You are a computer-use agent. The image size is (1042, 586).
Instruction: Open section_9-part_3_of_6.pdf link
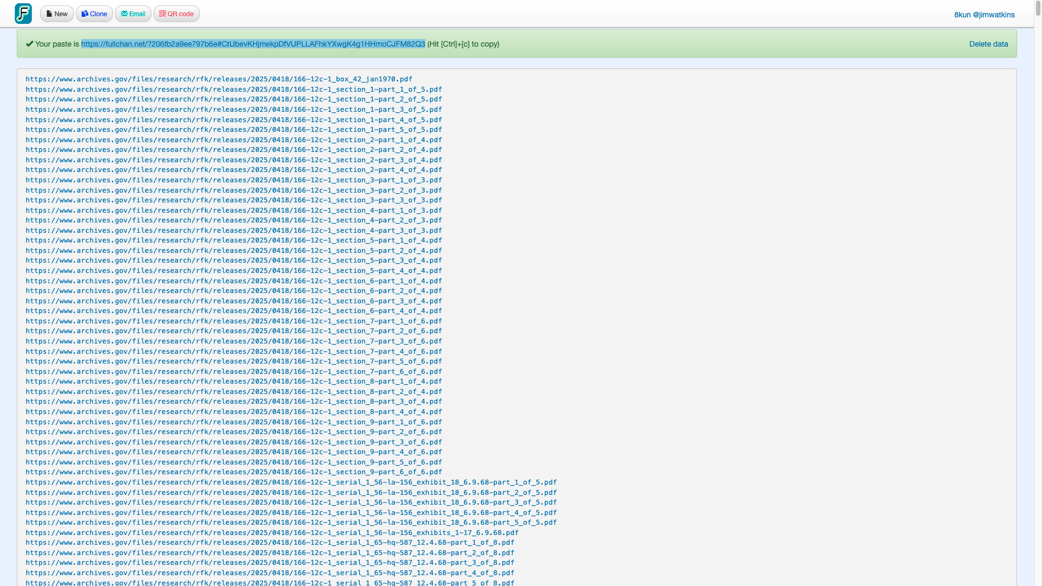[234, 442]
